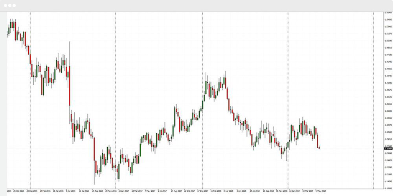Select the 11 Feb 2018 date label
The image size is (393, 196).
217,191
